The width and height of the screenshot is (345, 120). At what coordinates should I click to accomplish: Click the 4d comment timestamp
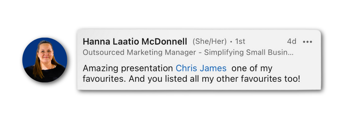click(x=292, y=41)
